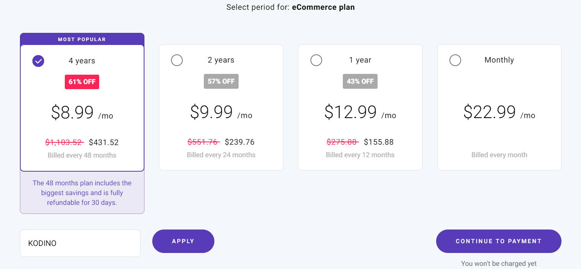Image resolution: width=581 pixels, height=269 pixels.
Task: Click the $155.88 total price
Action: tap(379, 142)
